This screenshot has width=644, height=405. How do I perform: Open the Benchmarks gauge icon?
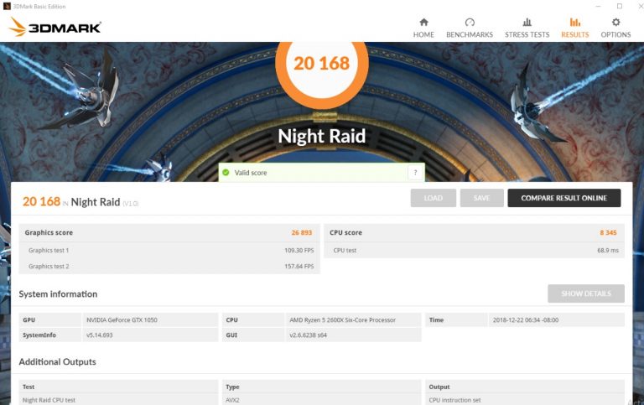click(469, 23)
